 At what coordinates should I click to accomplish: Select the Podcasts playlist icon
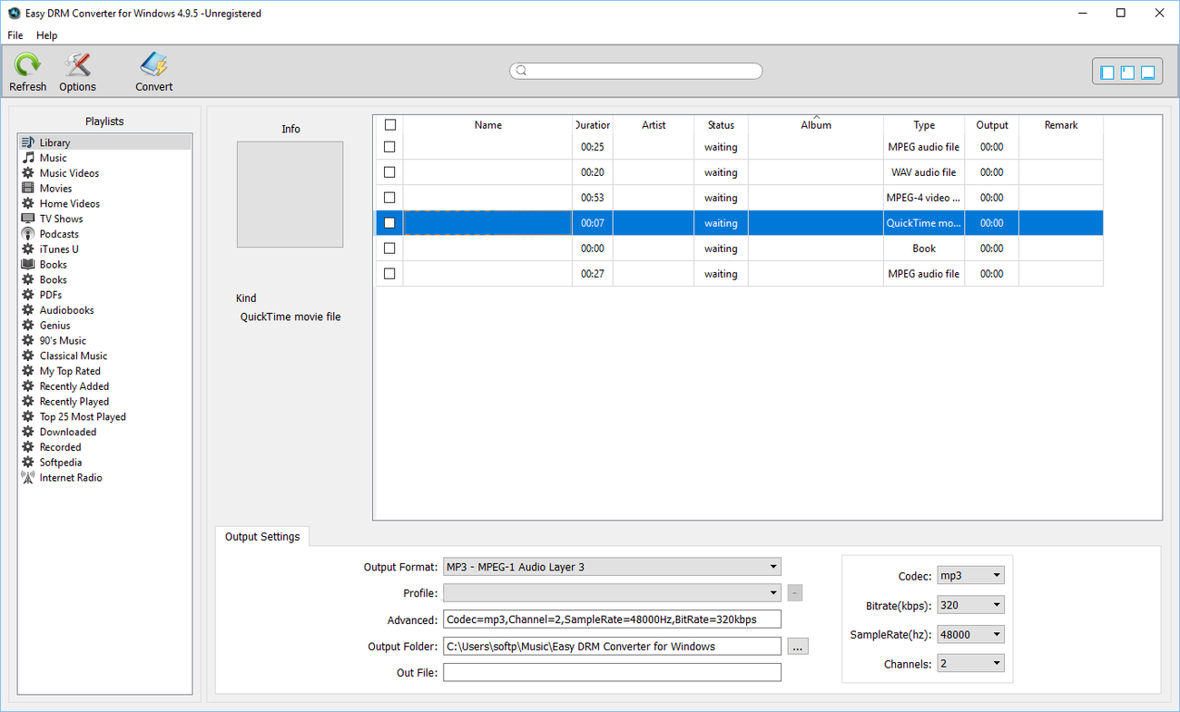coord(28,233)
